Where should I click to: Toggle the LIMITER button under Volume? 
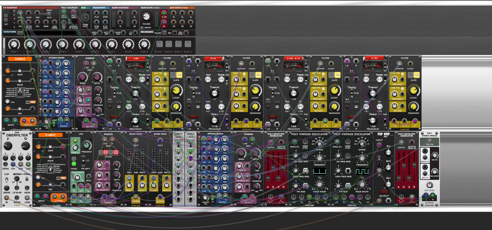142,28
